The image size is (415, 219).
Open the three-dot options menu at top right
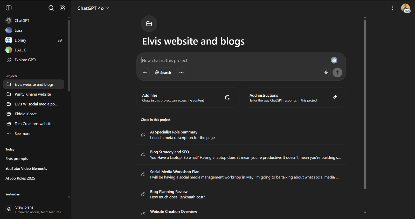[x=392, y=8]
